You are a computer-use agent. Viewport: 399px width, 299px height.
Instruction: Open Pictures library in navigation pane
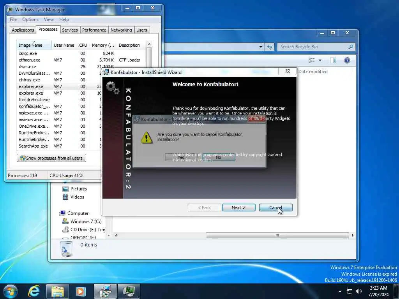tap(74, 189)
